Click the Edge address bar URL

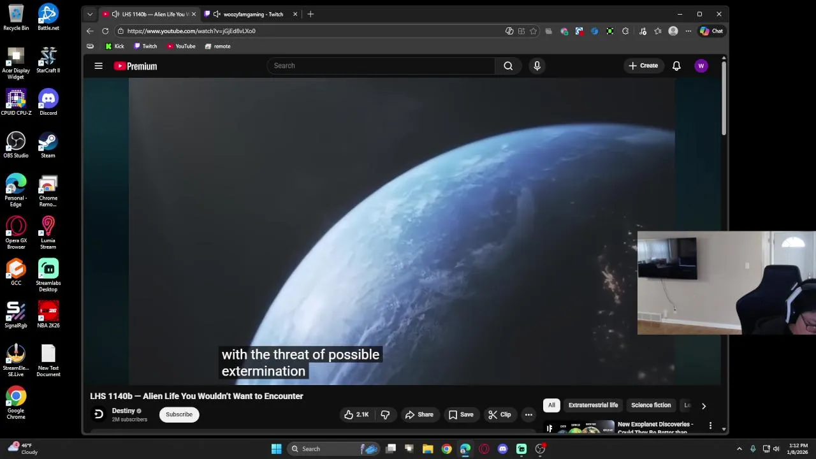(x=191, y=31)
